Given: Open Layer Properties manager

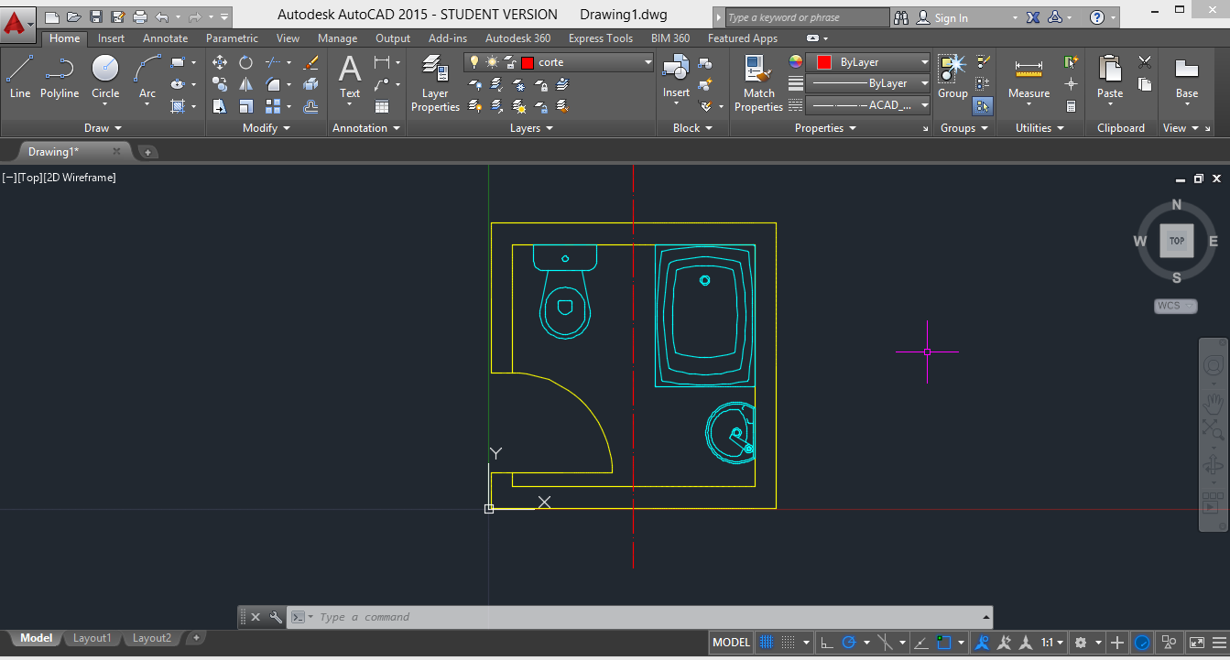Looking at the screenshot, I should coord(435,83).
